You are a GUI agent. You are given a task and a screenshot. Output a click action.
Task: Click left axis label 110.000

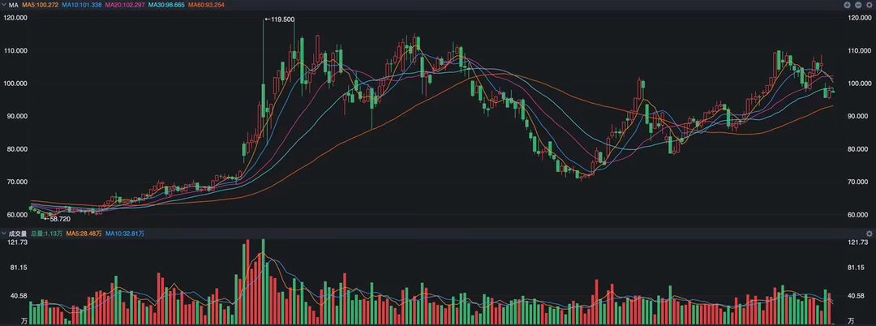[15, 51]
